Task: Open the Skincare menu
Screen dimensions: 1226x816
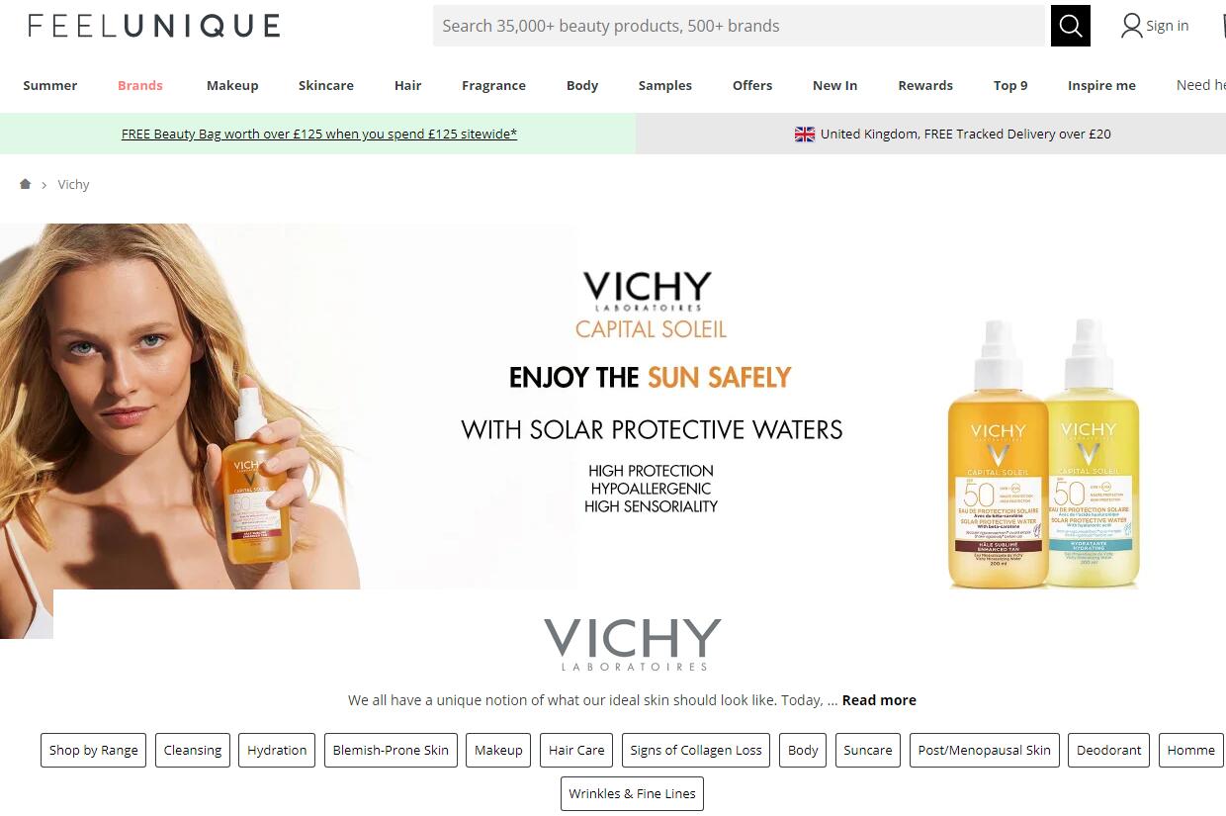Action: pos(326,85)
